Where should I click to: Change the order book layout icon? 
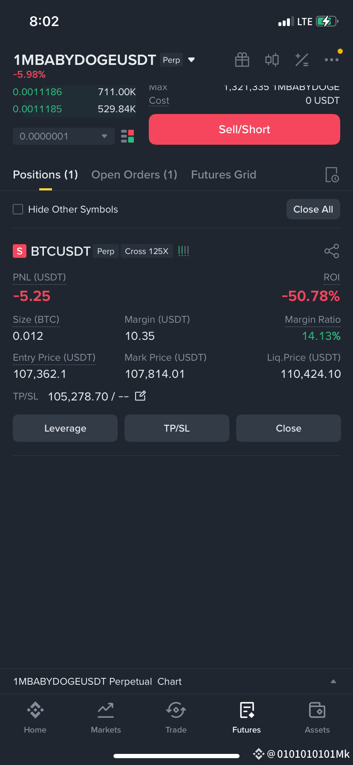point(127,136)
